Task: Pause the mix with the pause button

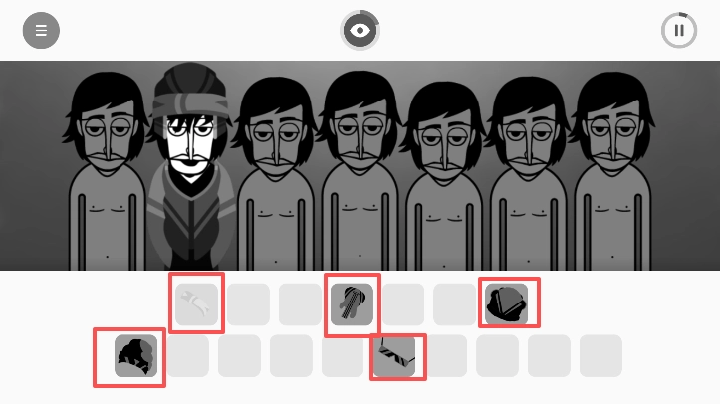Action: coord(679,30)
